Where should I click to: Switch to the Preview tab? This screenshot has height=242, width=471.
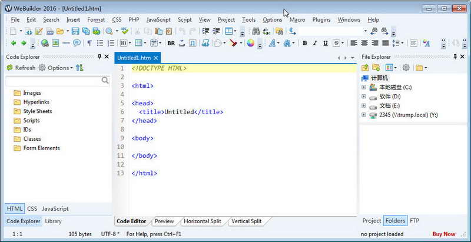[164, 221]
